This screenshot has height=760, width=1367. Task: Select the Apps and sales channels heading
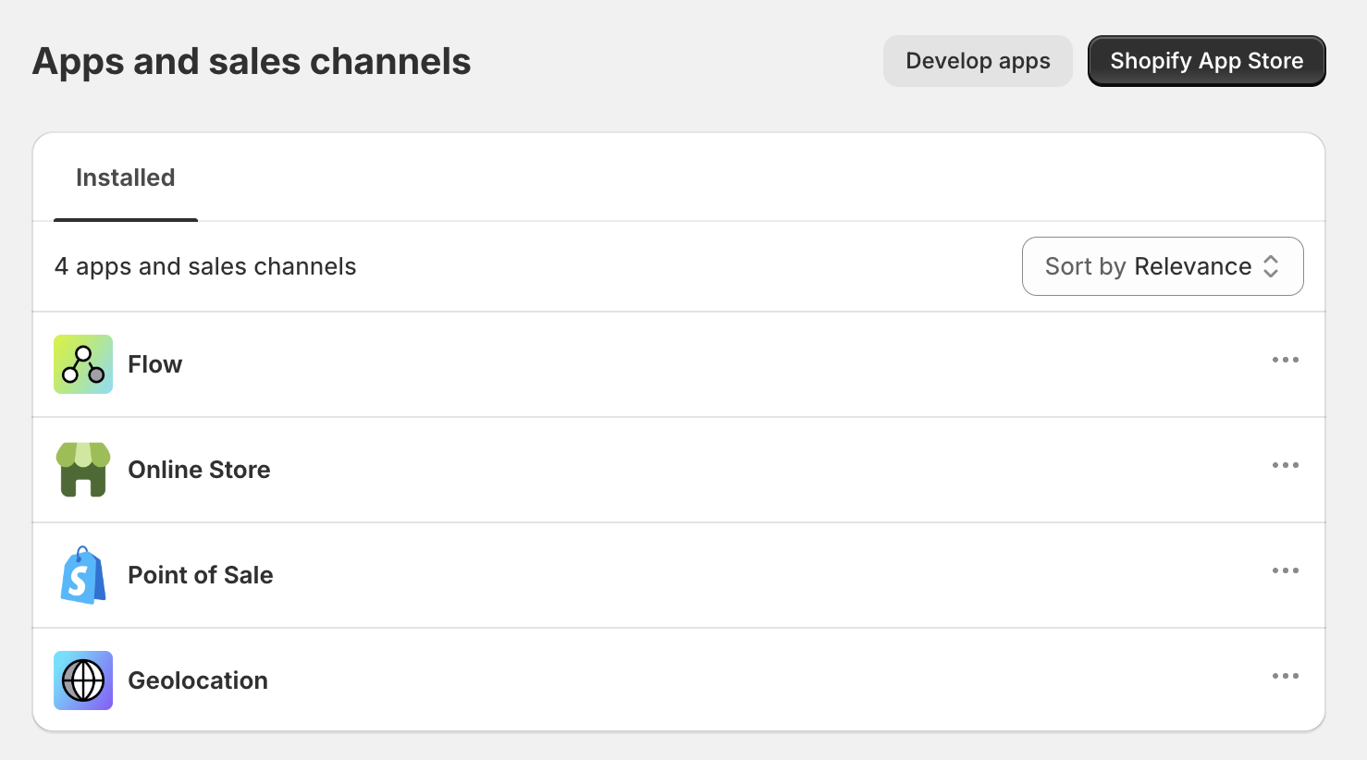pos(251,60)
